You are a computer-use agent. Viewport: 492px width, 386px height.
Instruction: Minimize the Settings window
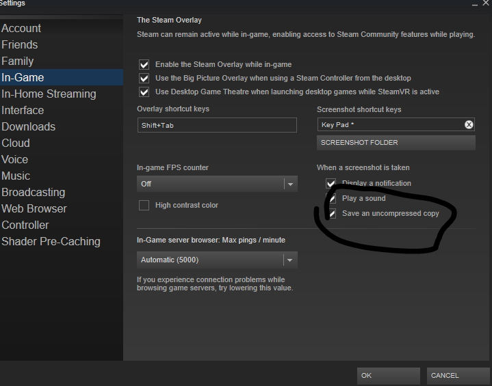pos(475,4)
